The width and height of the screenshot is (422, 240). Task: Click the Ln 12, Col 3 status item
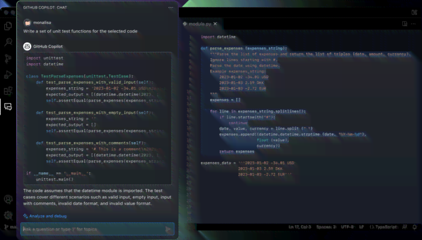[x=300, y=227]
